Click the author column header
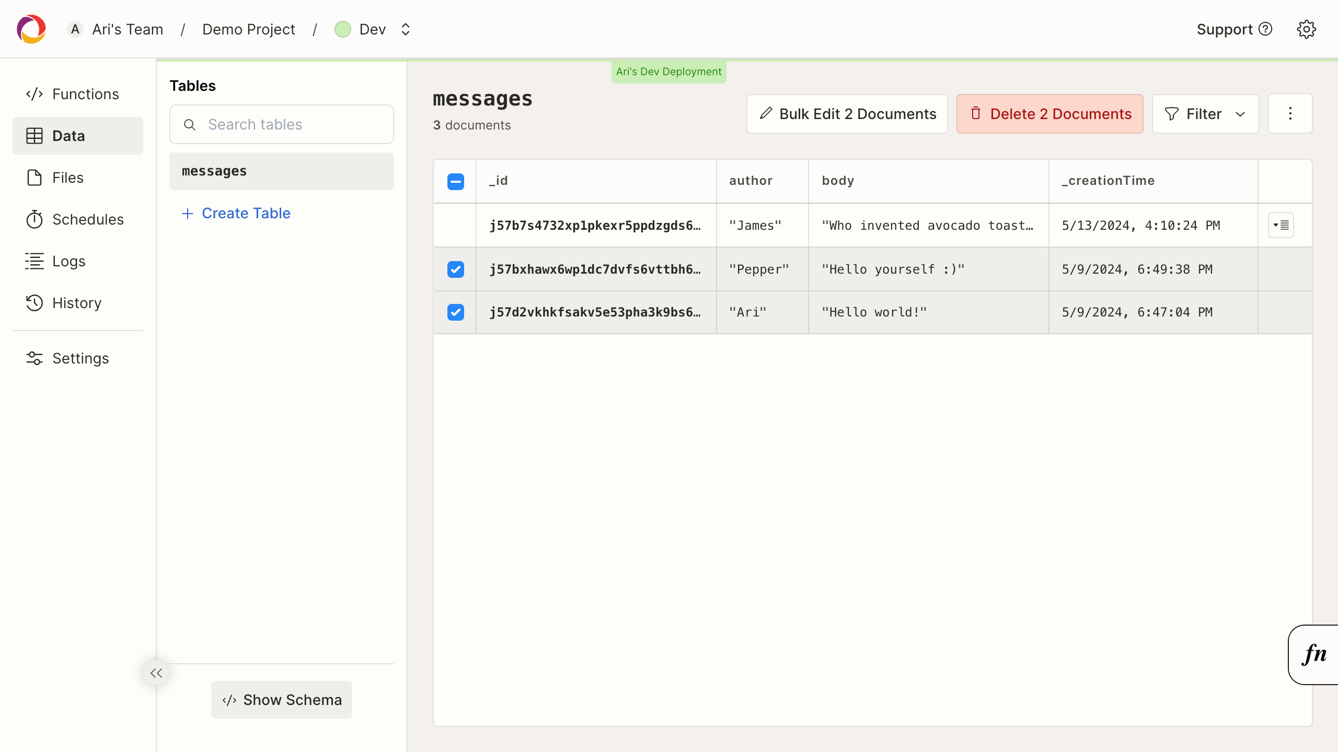Viewport: 1338px width, 752px height. (x=763, y=181)
